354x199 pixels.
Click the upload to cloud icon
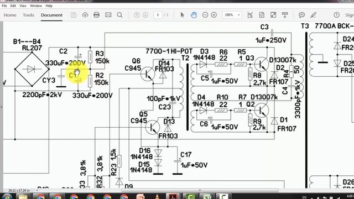tap(85, 15)
